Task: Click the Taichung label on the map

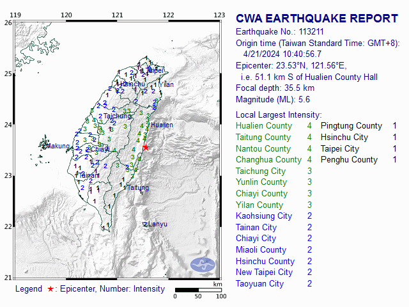Action: (117, 116)
